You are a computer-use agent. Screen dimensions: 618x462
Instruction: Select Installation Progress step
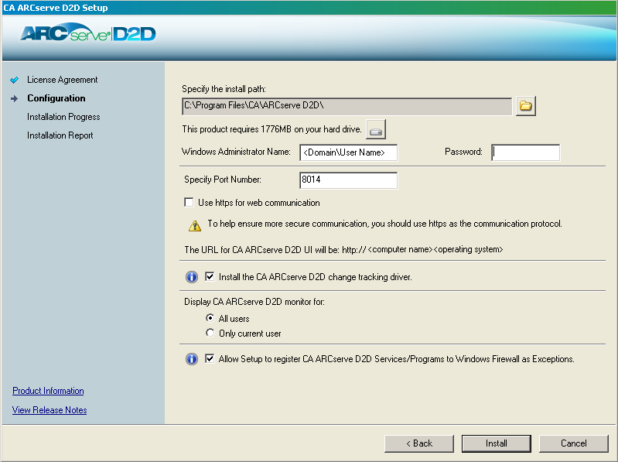pos(63,117)
